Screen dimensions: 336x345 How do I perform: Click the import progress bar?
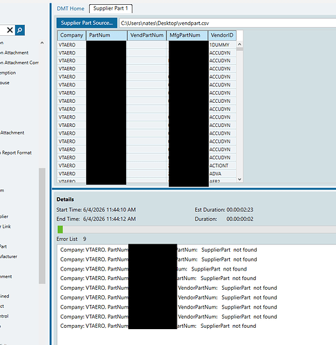tap(197, 230)
